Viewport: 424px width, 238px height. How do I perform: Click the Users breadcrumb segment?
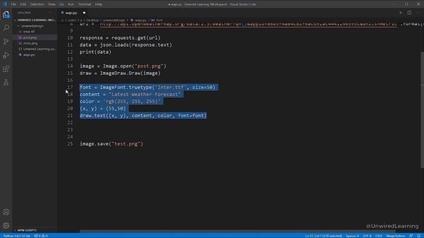(72, 20)
